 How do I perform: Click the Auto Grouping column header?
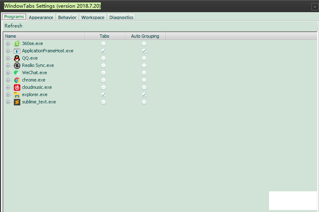point(145,36)
